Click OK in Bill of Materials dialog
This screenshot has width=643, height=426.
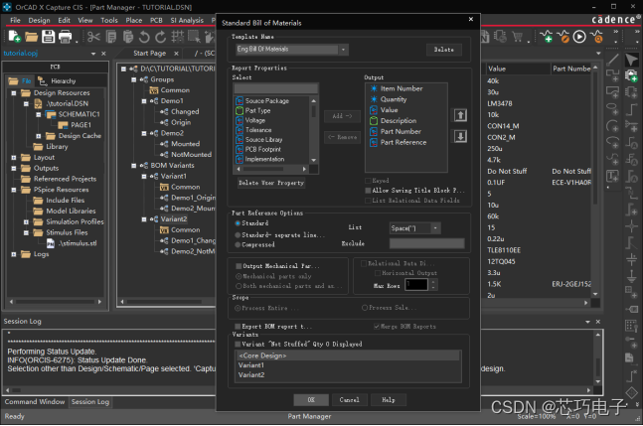311,400
